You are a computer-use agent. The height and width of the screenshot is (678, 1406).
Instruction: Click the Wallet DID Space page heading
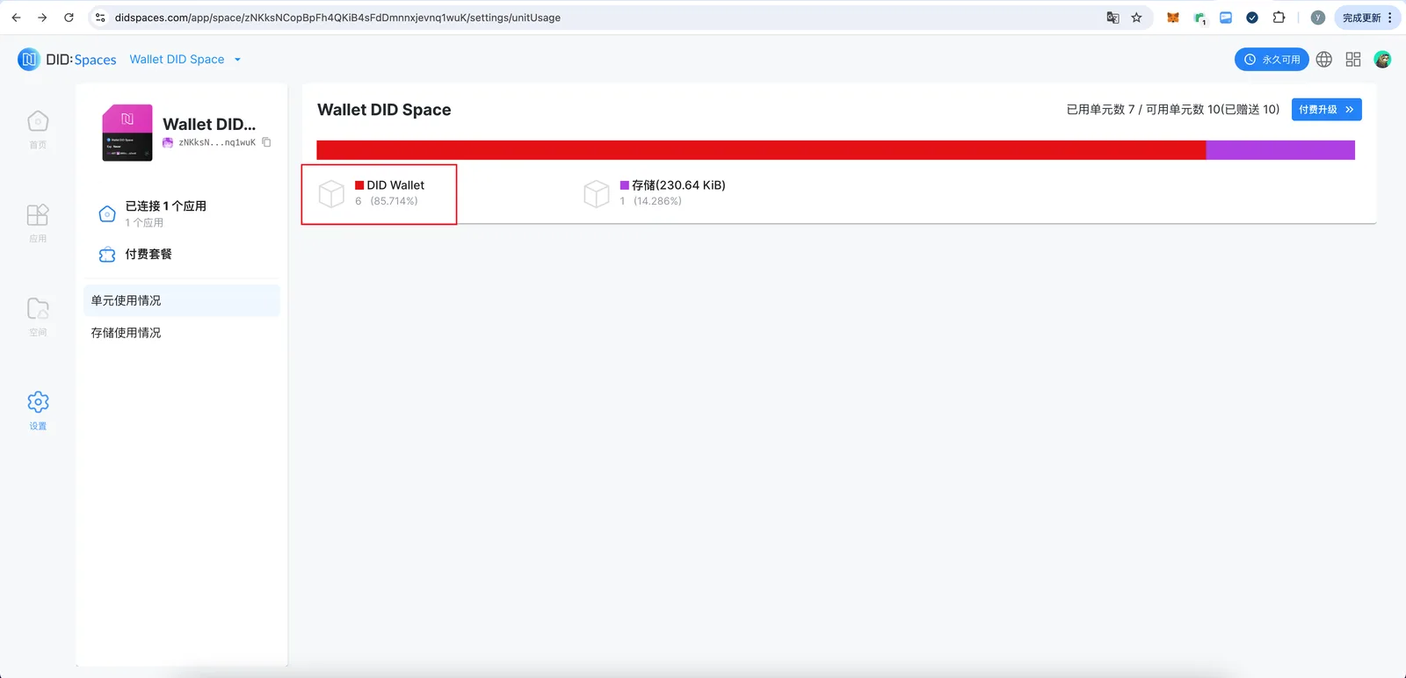pyautogui.click(x=384, y=110)
